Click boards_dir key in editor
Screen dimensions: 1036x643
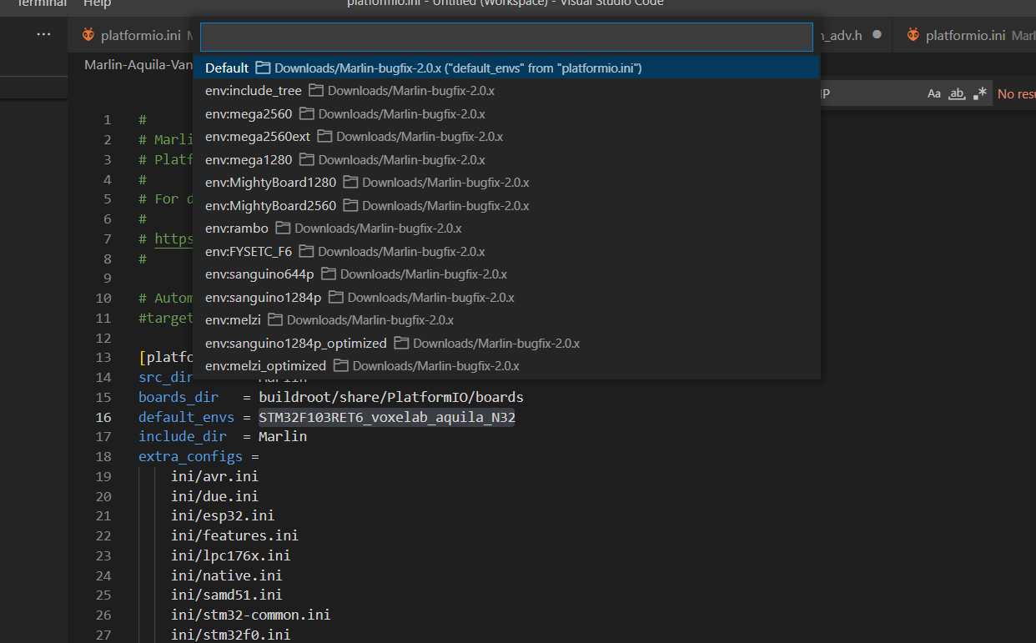[x=179, y=397]
